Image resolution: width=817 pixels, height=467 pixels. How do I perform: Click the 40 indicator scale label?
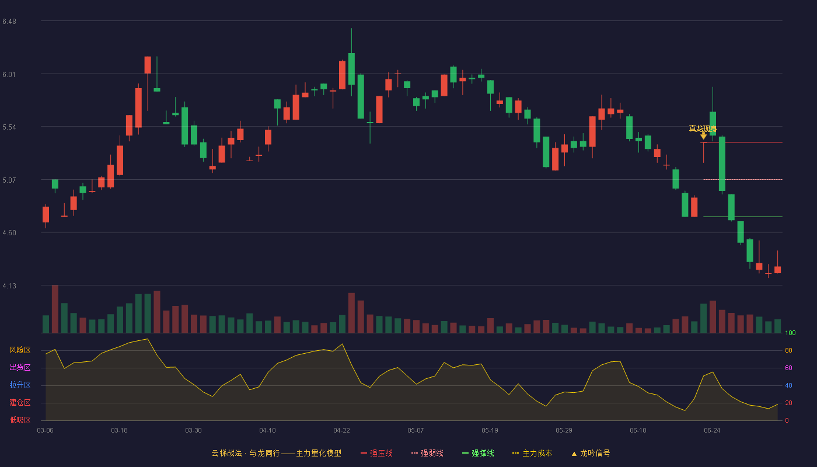[788, 386]
